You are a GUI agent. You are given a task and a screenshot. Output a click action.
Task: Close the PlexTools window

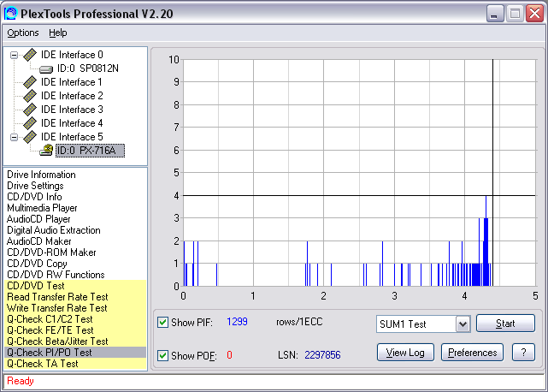(x=535, y=14)
